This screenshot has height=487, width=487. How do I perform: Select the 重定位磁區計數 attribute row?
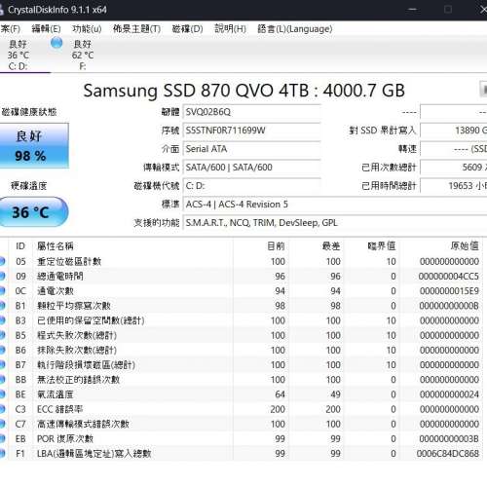[x=242, y=261]
